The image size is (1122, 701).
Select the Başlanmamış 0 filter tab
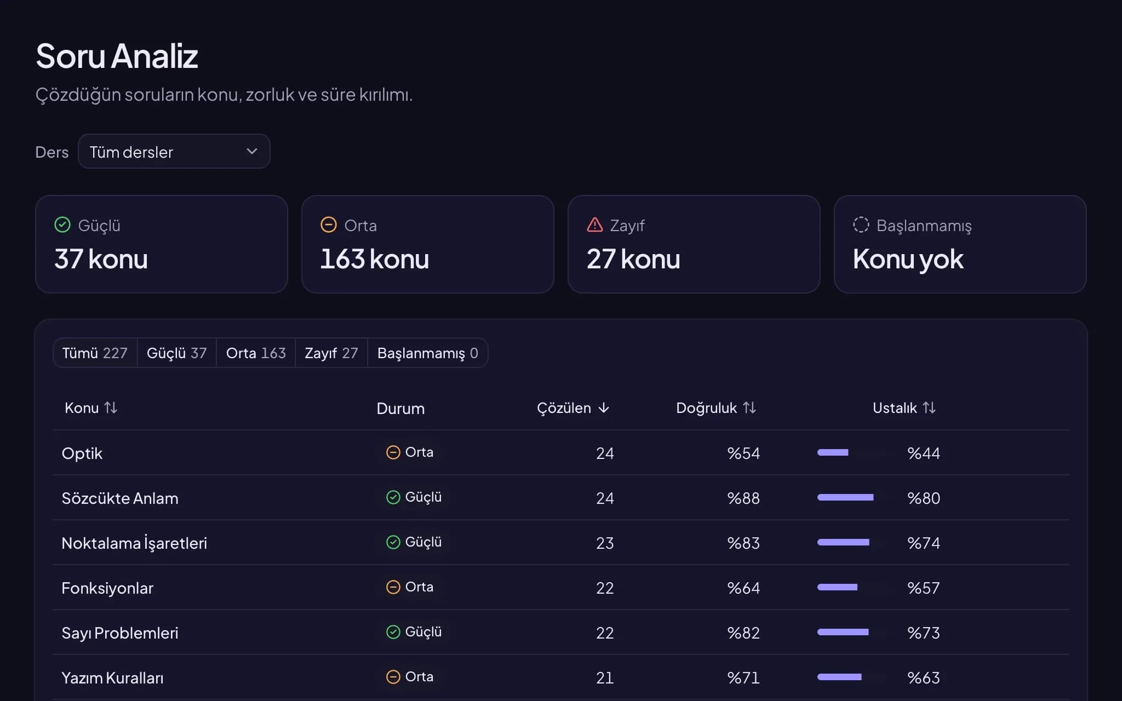pos(427,353)
